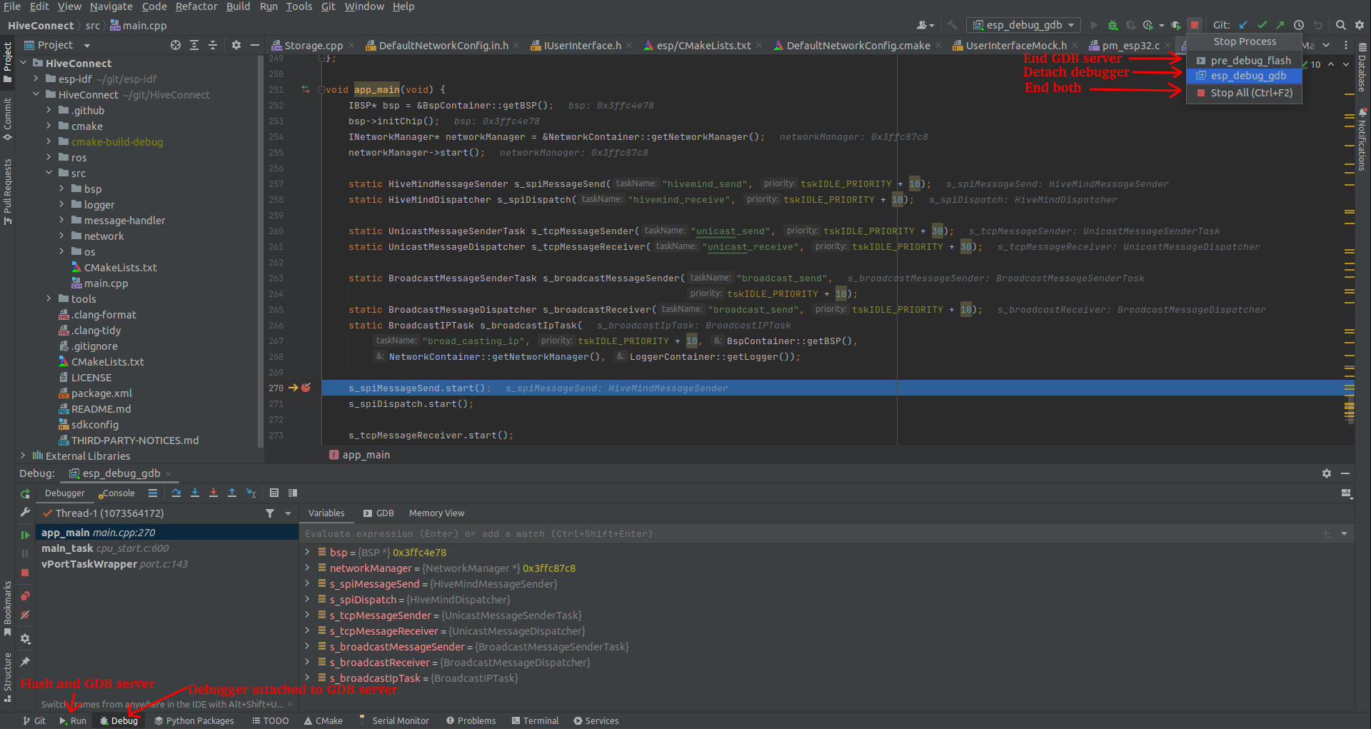Select esp_debug_gdb in Stop Process popup
The height and width of the screenshot is (729, 1371).
(1244, 76)
